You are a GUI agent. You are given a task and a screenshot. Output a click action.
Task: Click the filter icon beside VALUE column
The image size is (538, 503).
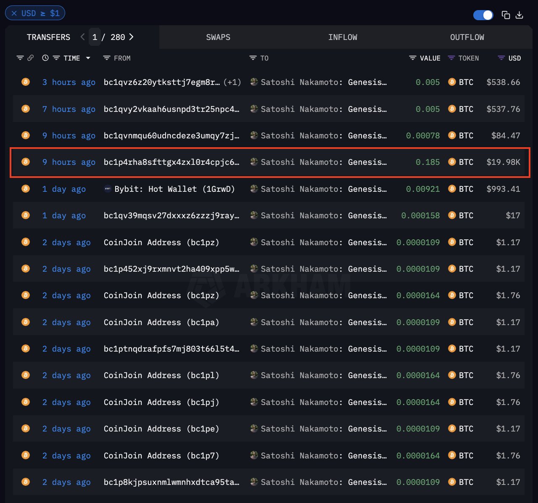(412, 58)
